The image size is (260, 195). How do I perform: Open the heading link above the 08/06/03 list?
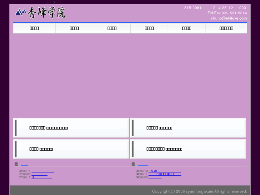pos(143,164)
